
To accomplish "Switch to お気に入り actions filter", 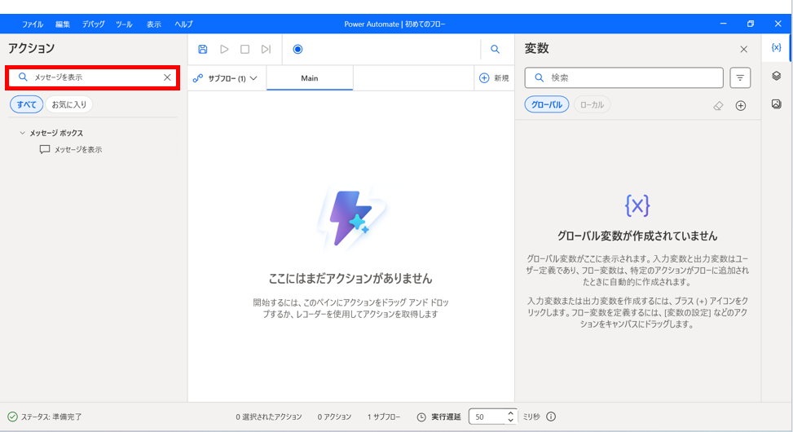I will click(x=68, y=104).
